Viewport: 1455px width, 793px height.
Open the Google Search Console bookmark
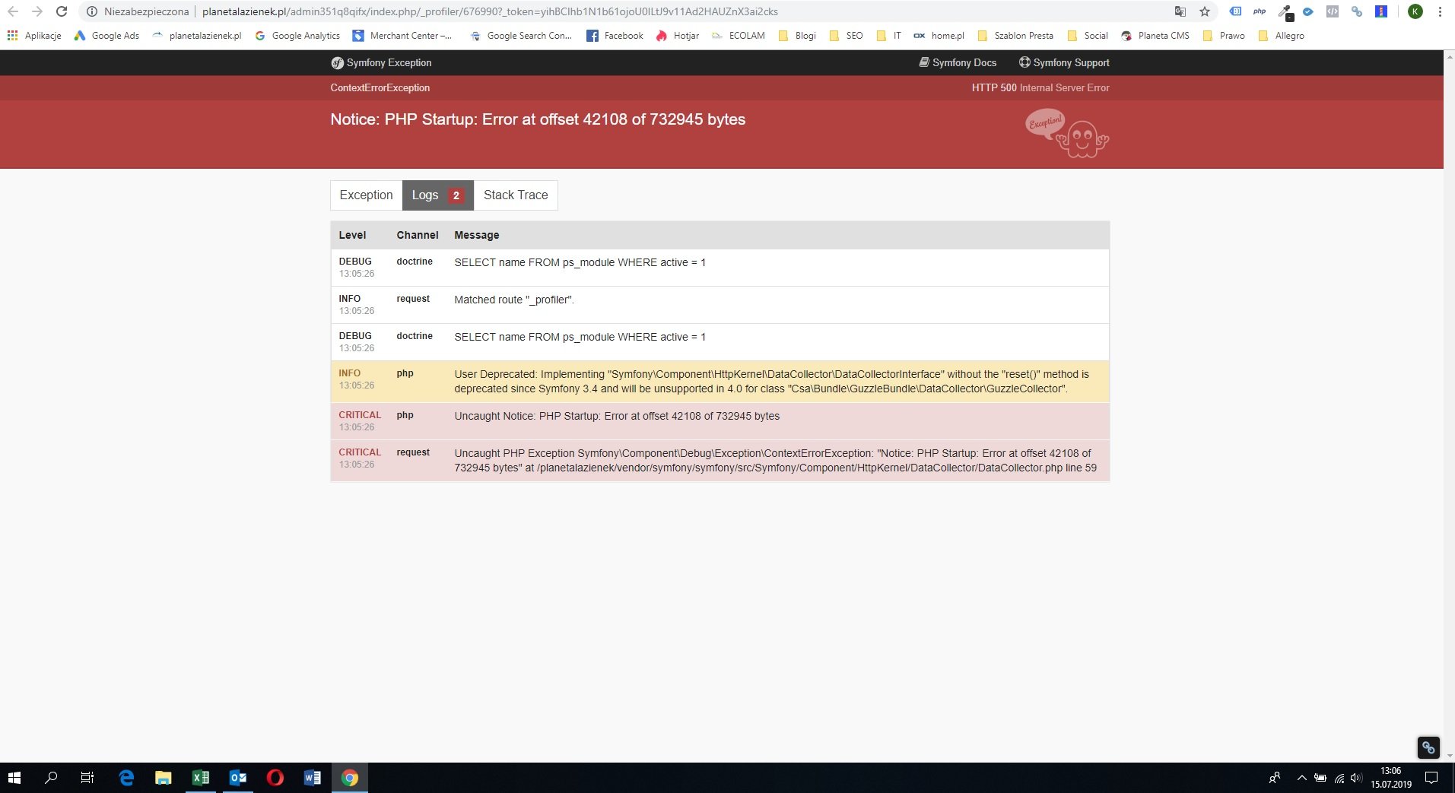(x=521, y=36)
